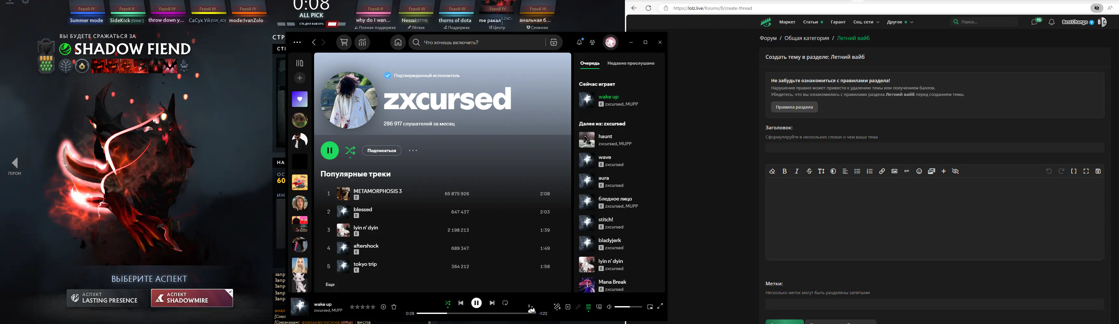1119x324 pixels.
Task: Open browse icon inside Spotify search bar
Action: 553,43
